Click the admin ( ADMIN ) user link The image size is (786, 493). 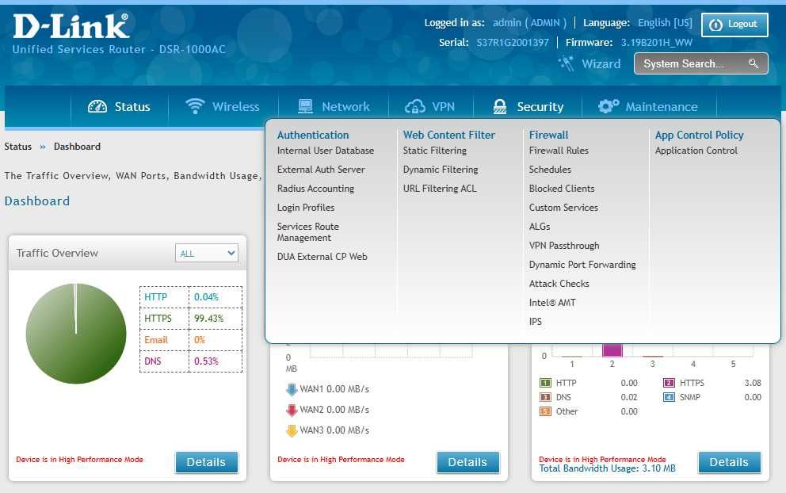click(x=529, y=22)
